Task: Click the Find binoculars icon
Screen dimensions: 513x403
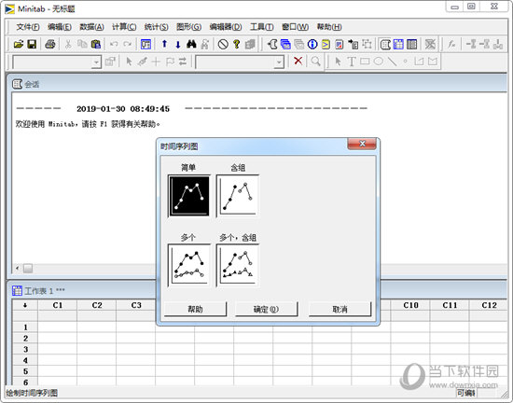Action: (x=191, y=44)
